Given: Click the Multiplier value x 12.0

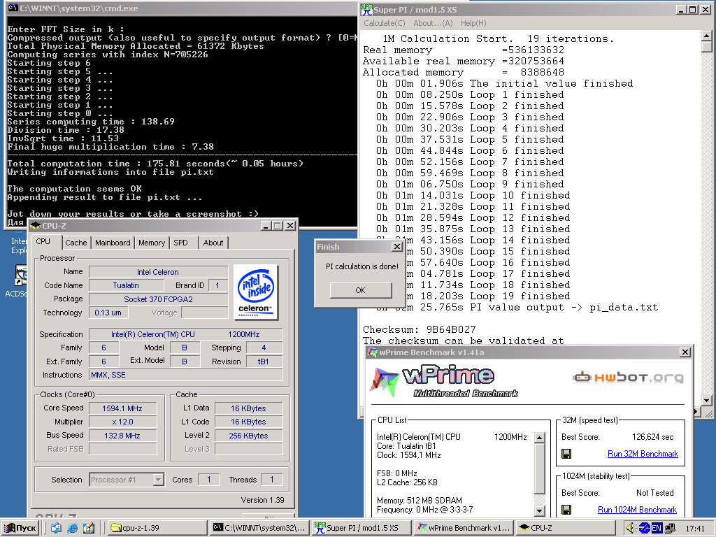Looking at the screenshot, I should pos(122,422).
